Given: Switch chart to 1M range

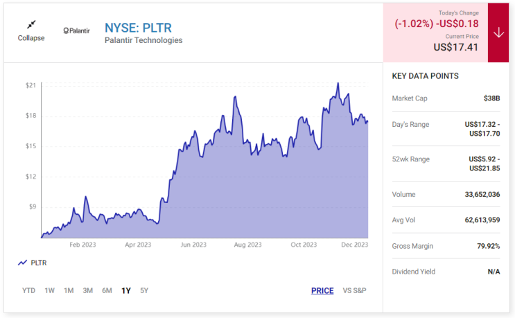Looking at the screenshot, I should click(x=69, y=290).
